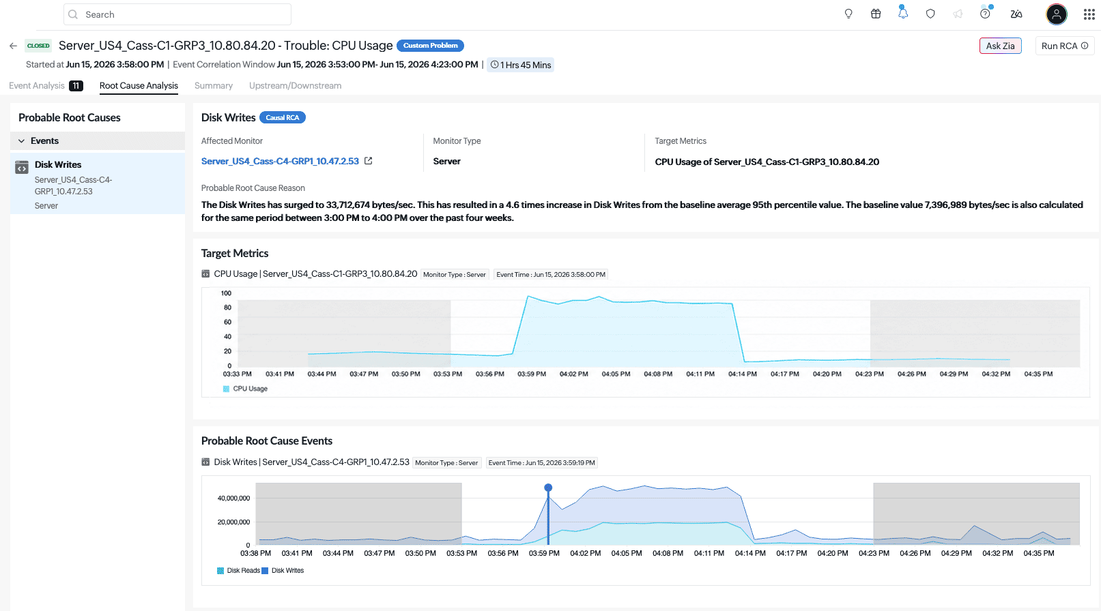
Task: Click the Monitor Type value 'Server'
Action: point(447,161)
